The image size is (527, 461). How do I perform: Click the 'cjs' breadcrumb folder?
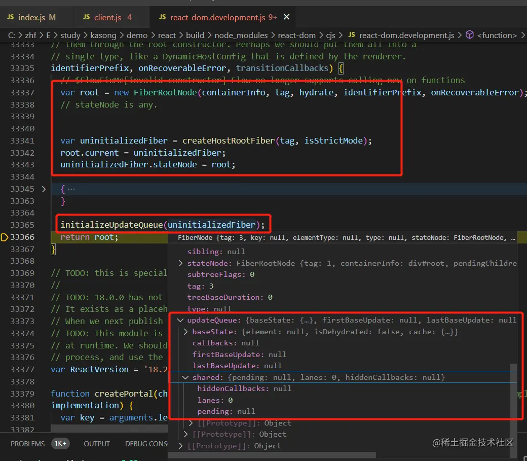(x=330, y=36)
